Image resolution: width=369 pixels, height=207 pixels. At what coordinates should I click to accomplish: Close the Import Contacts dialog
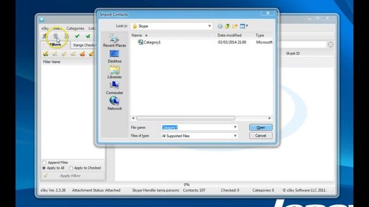(x=268, y=13)
